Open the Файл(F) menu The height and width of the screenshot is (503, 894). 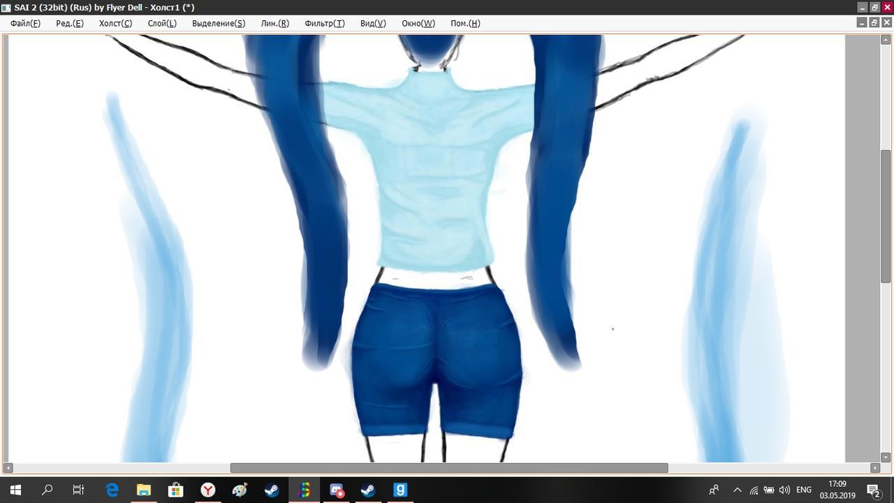25,23
